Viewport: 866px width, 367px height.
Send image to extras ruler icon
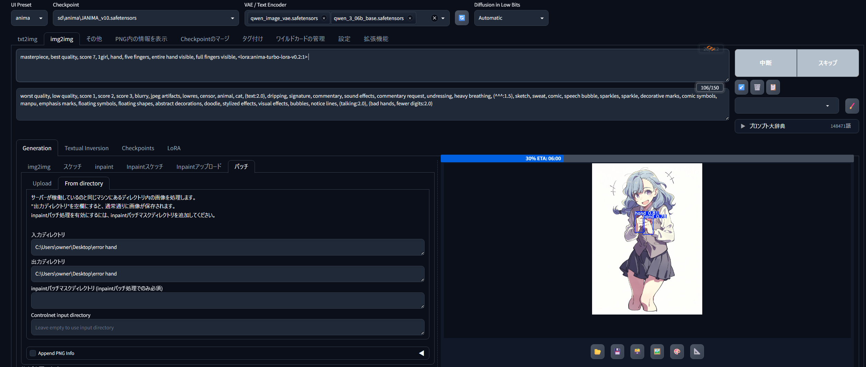[697, 351]
